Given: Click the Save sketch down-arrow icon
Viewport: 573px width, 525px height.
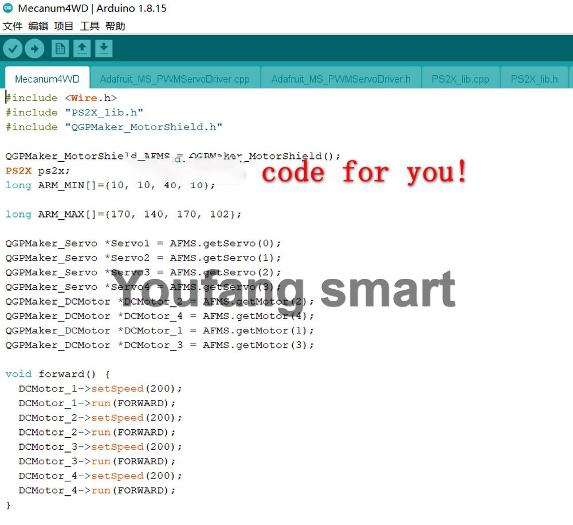Looking at the screenshot, I should click(104, 48).
